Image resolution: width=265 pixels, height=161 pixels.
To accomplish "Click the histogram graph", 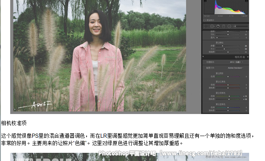I will [x=226, y=7].
